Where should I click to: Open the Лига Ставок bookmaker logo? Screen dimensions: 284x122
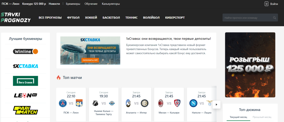26,81
